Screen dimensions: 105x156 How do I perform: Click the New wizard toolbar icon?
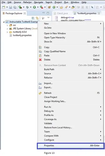pos(4,7)
